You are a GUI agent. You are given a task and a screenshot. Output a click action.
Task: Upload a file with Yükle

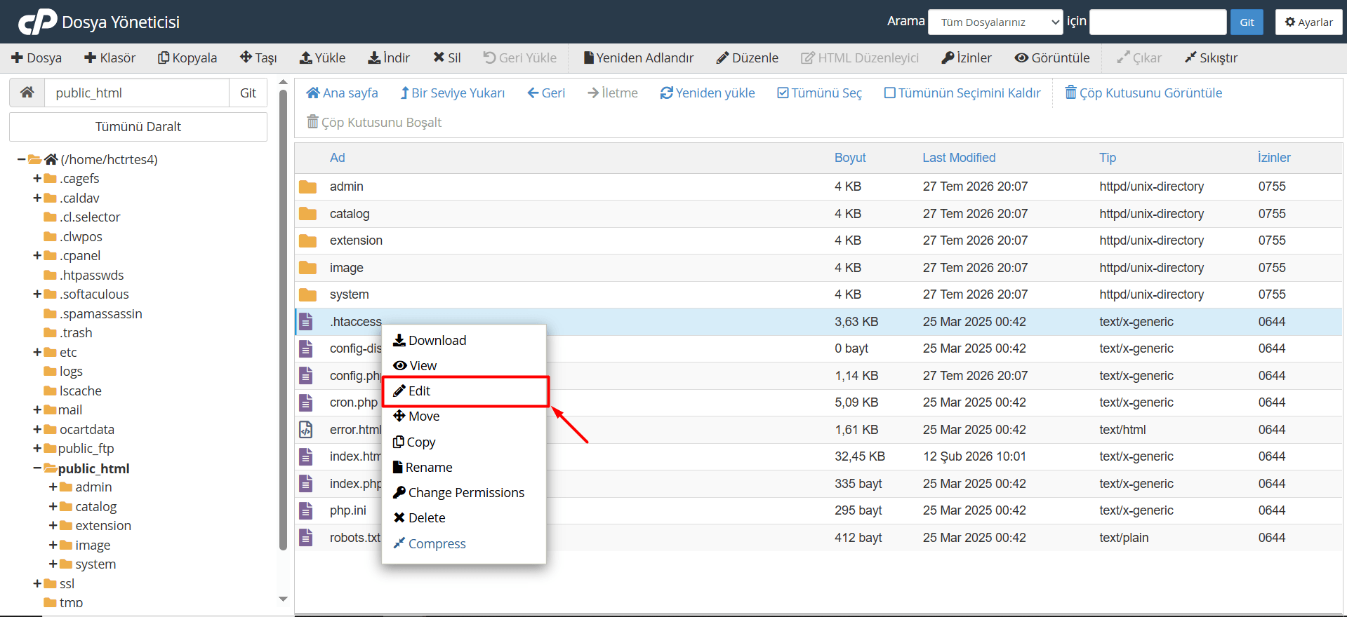(323, 57)
